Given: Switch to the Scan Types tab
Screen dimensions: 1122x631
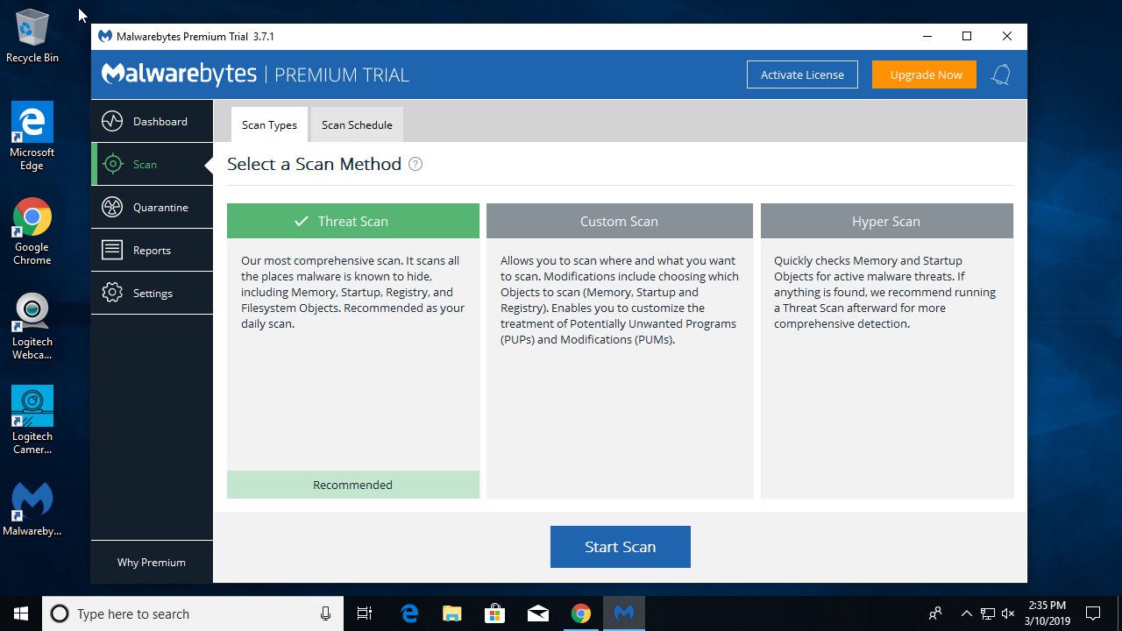Looking at the screenshot, I should [x=269, y=124].
